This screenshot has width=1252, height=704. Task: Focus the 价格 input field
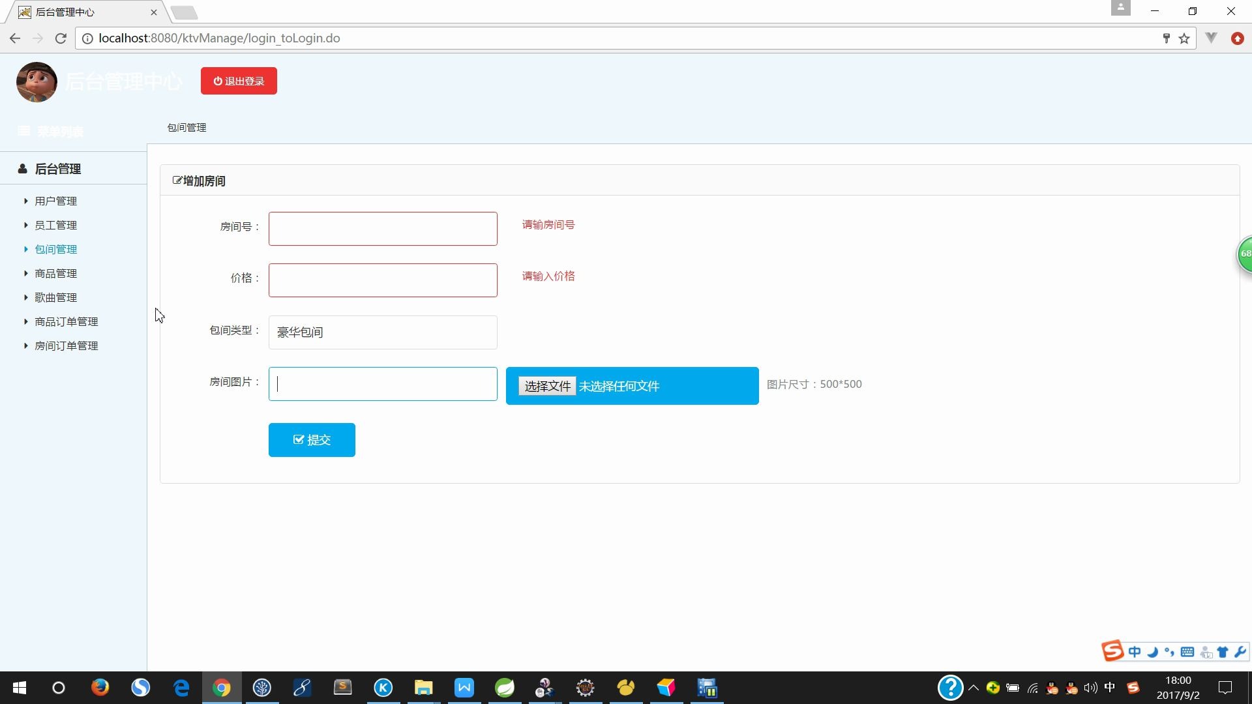tap(383, 280)
